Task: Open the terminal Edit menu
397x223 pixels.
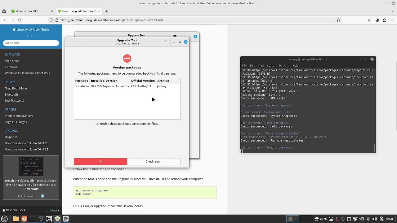Action: click(252, 66)
